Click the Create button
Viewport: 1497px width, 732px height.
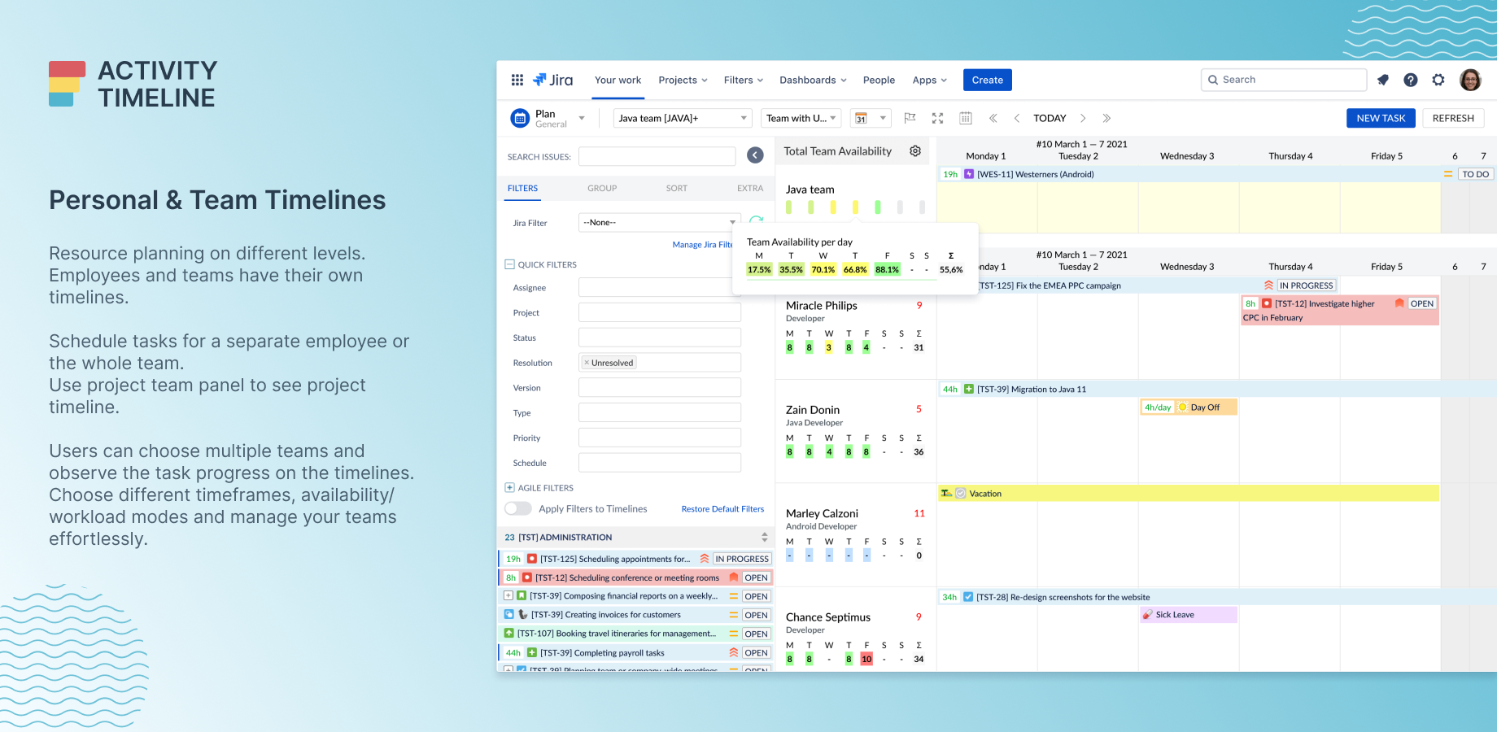tap(988, 80)
